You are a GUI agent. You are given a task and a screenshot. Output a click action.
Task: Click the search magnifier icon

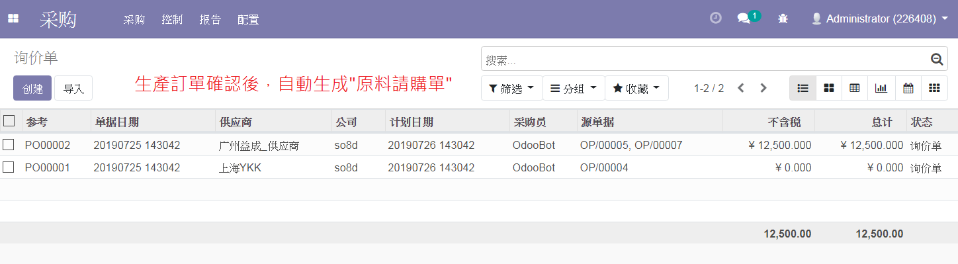click(x=937, y=60)
